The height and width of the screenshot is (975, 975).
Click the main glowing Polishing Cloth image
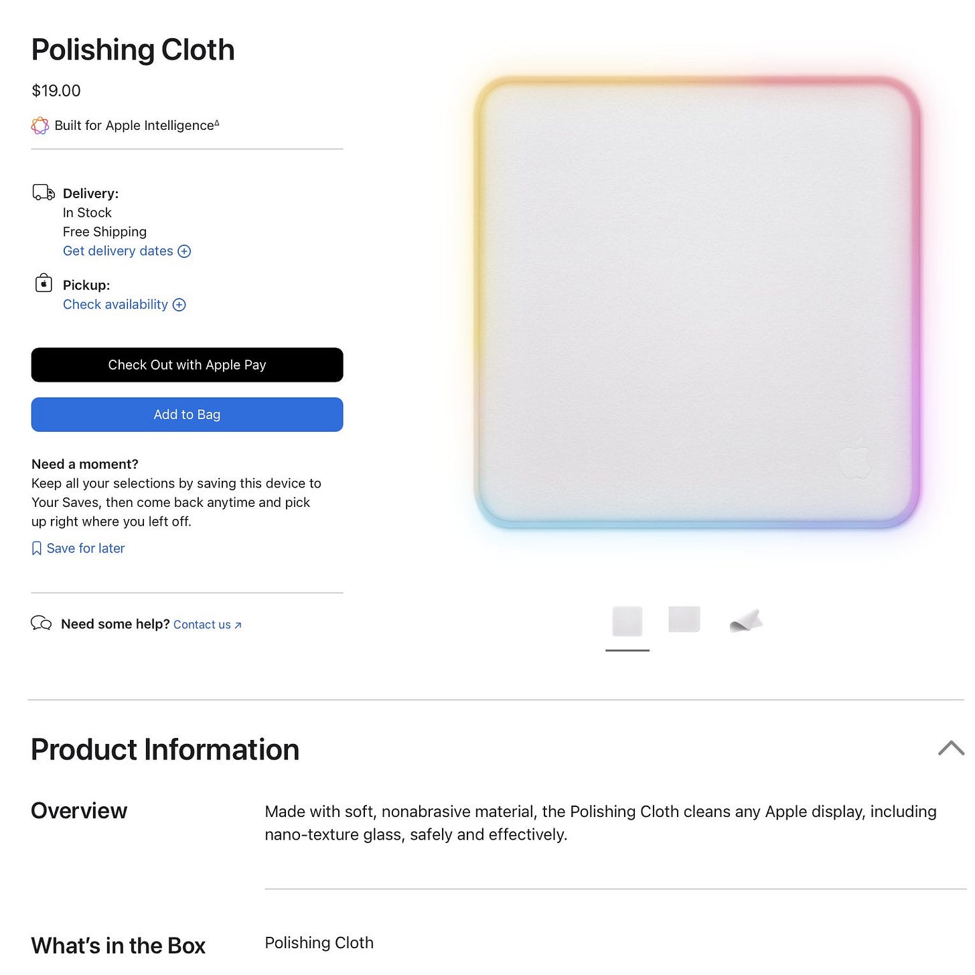tap(696, 303)
